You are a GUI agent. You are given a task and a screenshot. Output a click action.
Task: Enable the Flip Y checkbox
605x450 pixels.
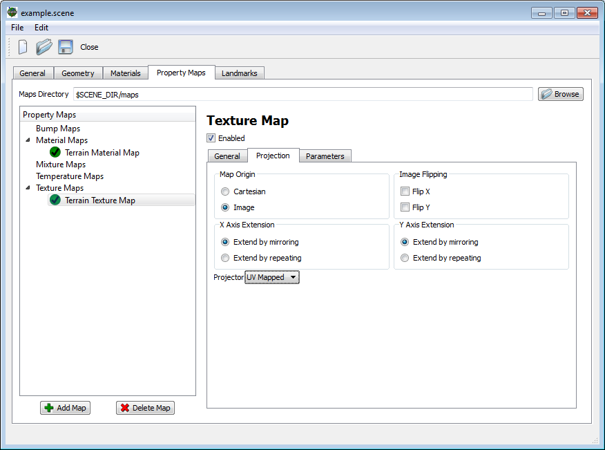click(x=405, y=207)
